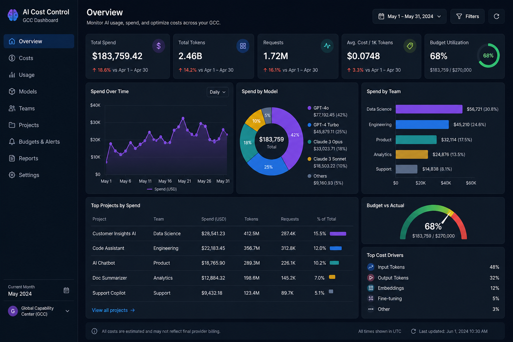Go to the Costs section

point(39,58)
